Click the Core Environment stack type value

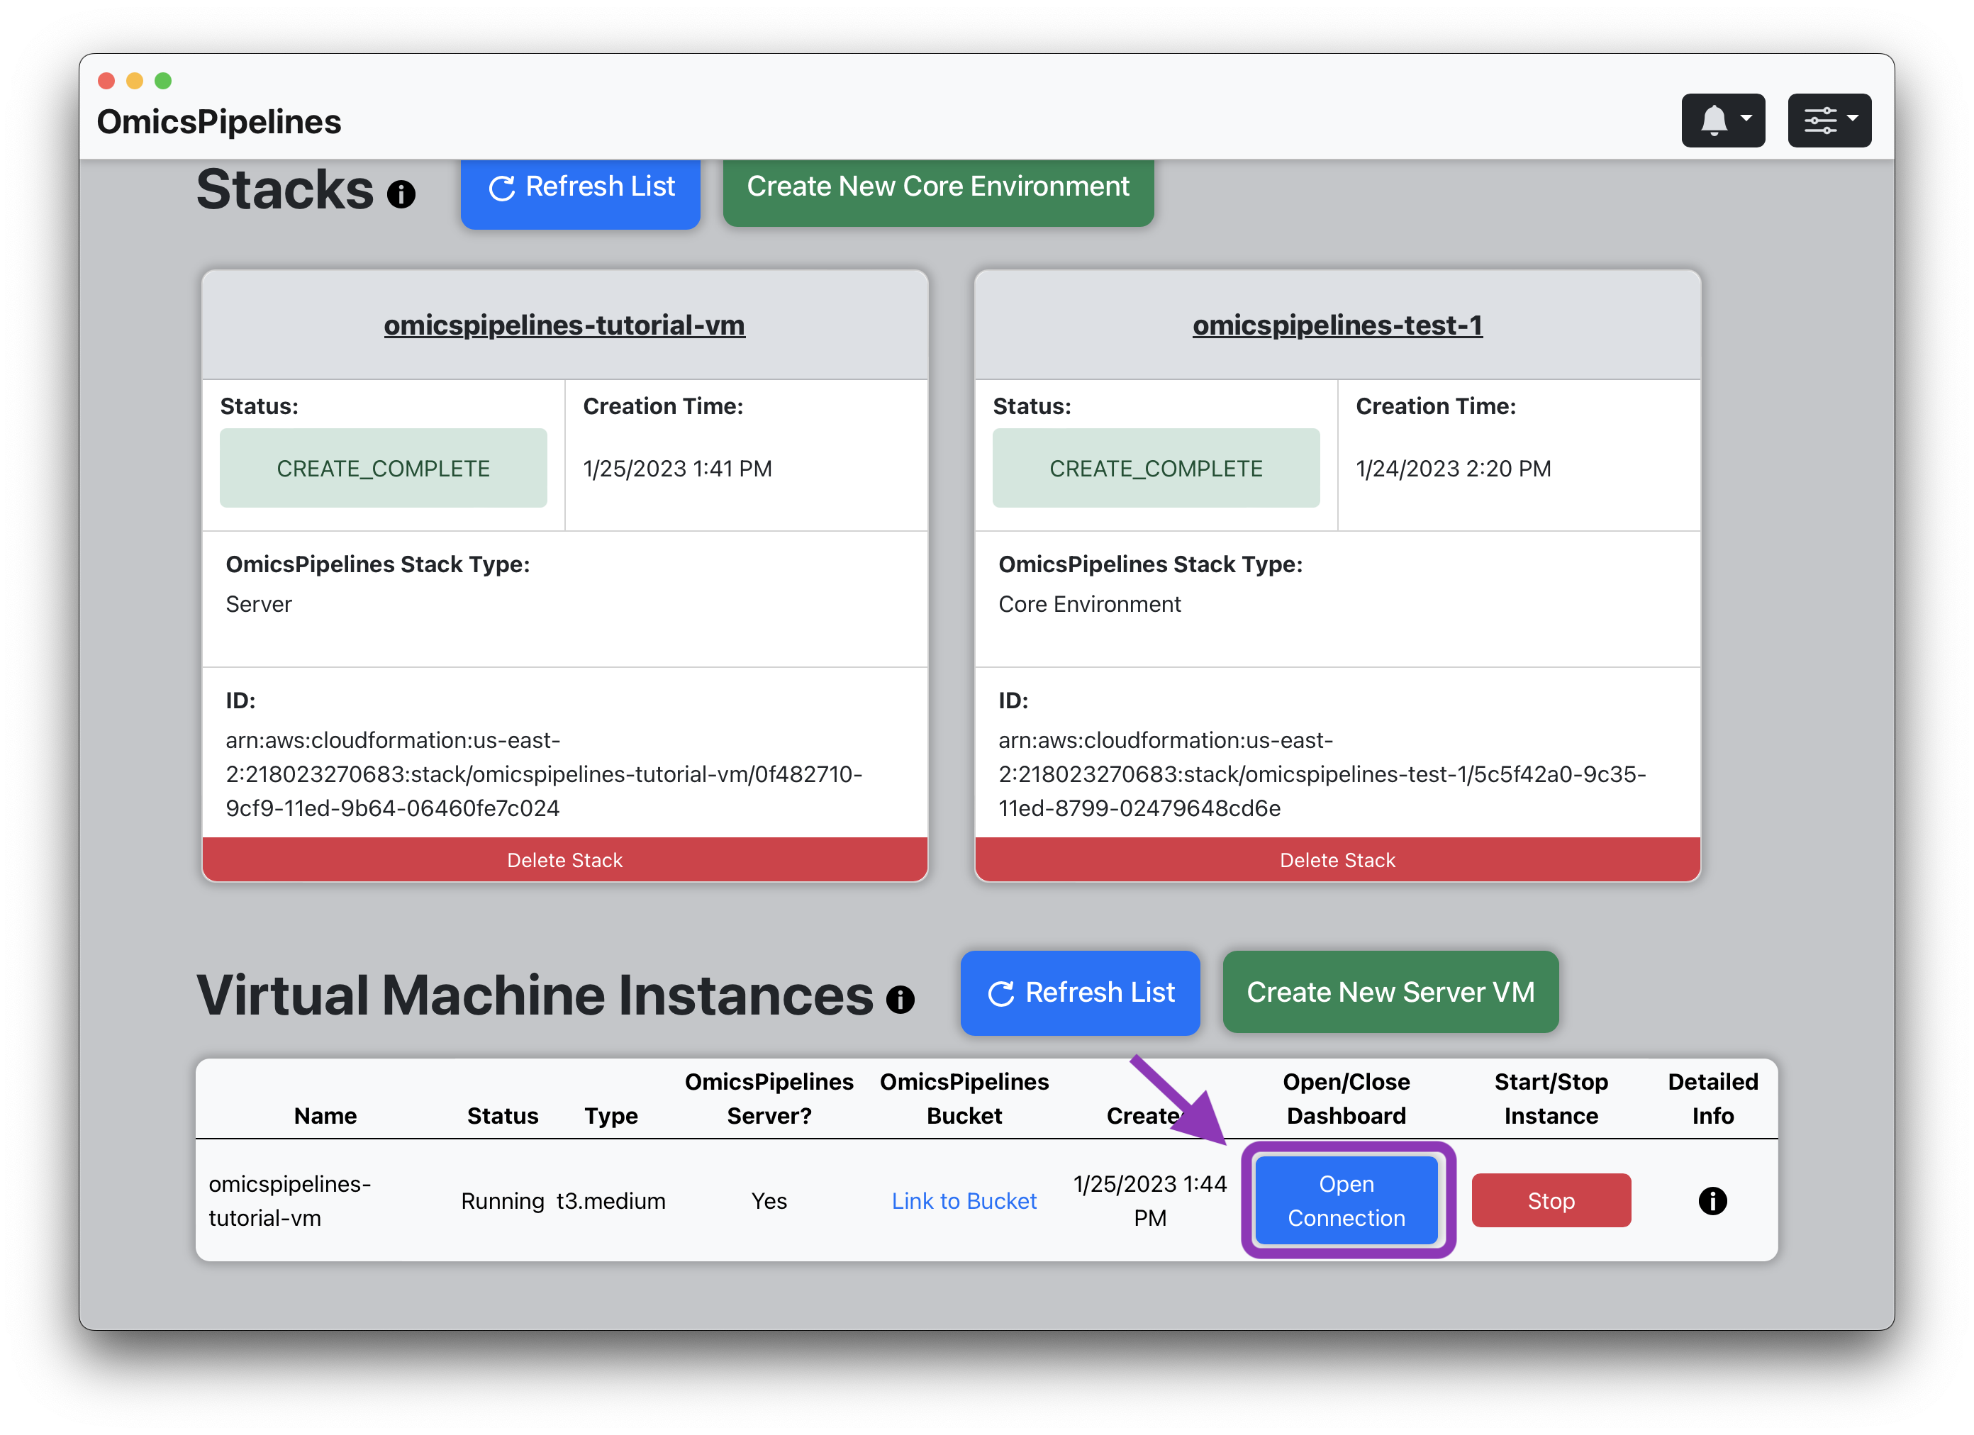(1090, 604)
